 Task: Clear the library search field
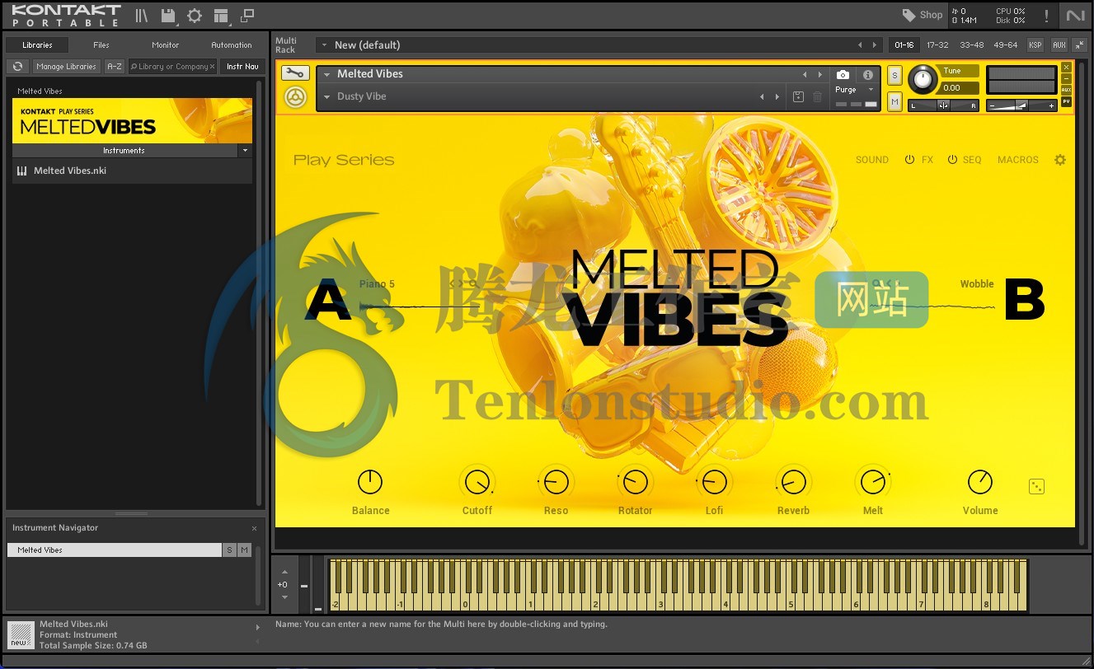coord(212,67)
